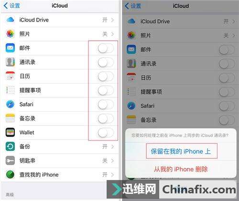Open the 查找我的 iPhone row
This screenshot has width=239, height=201.
coord(60,175)
